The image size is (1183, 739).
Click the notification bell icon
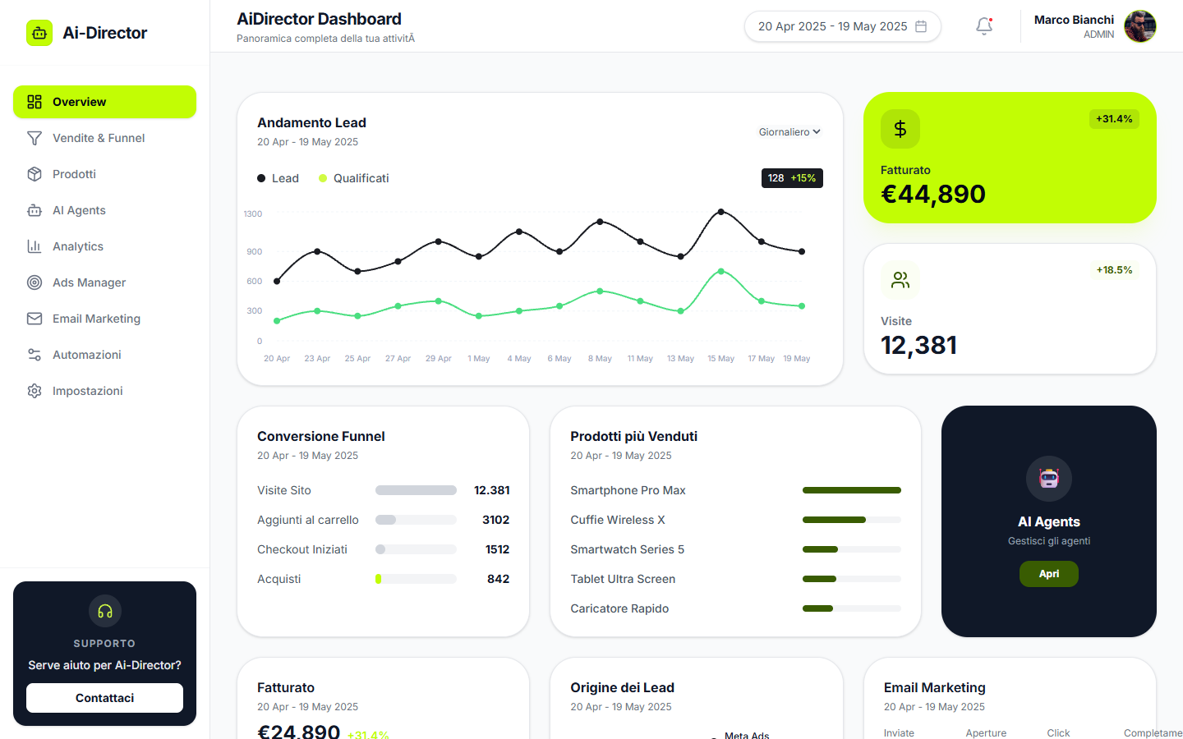click(x=984, y=26)
